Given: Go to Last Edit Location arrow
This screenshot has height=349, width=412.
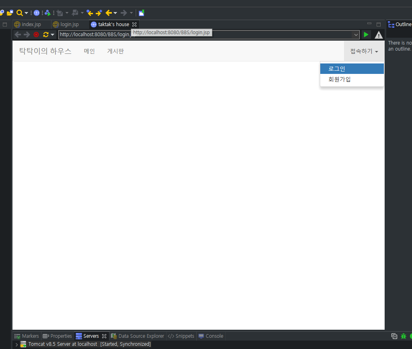Looking at the screenshot, I should (x=90, y=13).
